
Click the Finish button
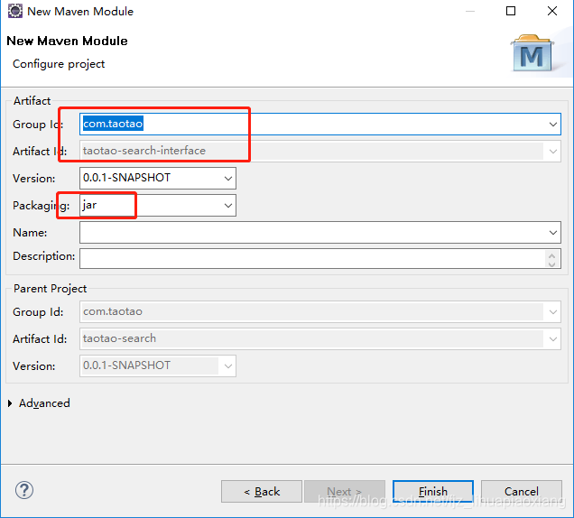tap(432, 491)
